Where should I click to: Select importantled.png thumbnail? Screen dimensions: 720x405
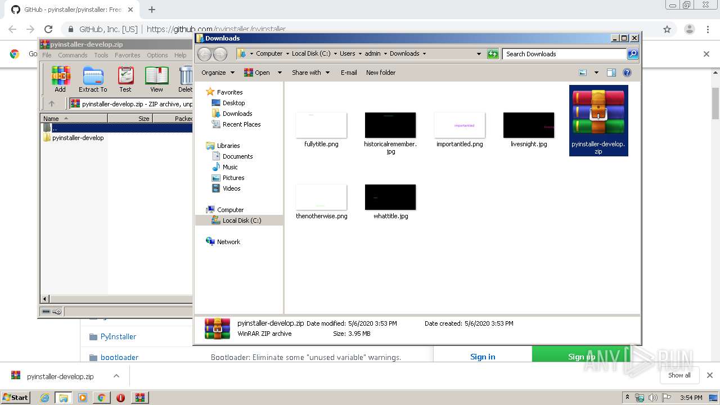pyautogui.click(x=460, y=125)
